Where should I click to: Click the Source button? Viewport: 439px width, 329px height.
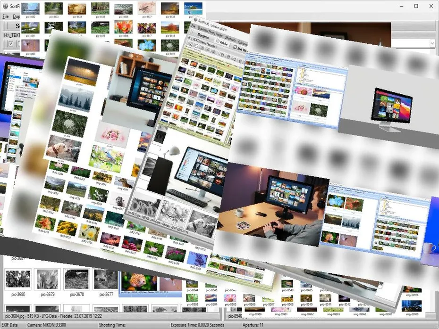click(x=203, y=36)
